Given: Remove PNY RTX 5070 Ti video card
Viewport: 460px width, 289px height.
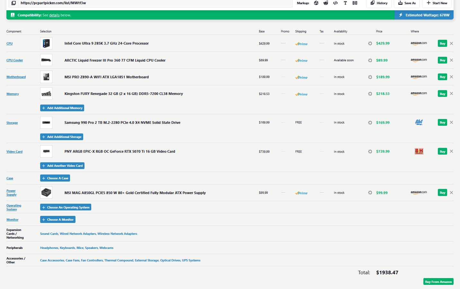Looking at the screenshot, I should pos(451,151).
